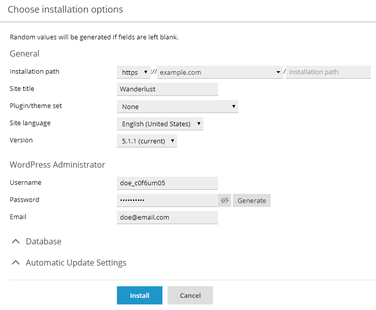Image resolution: width=376 pixels, height=310 pixels.
Task: Open the Plugin/theme set dropdown
Action: (177, 107)
